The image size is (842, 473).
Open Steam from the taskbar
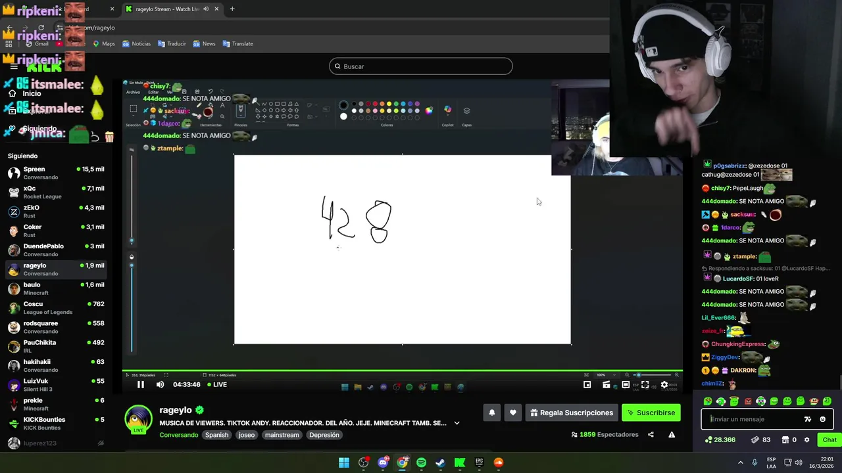(x=440, y=462)
